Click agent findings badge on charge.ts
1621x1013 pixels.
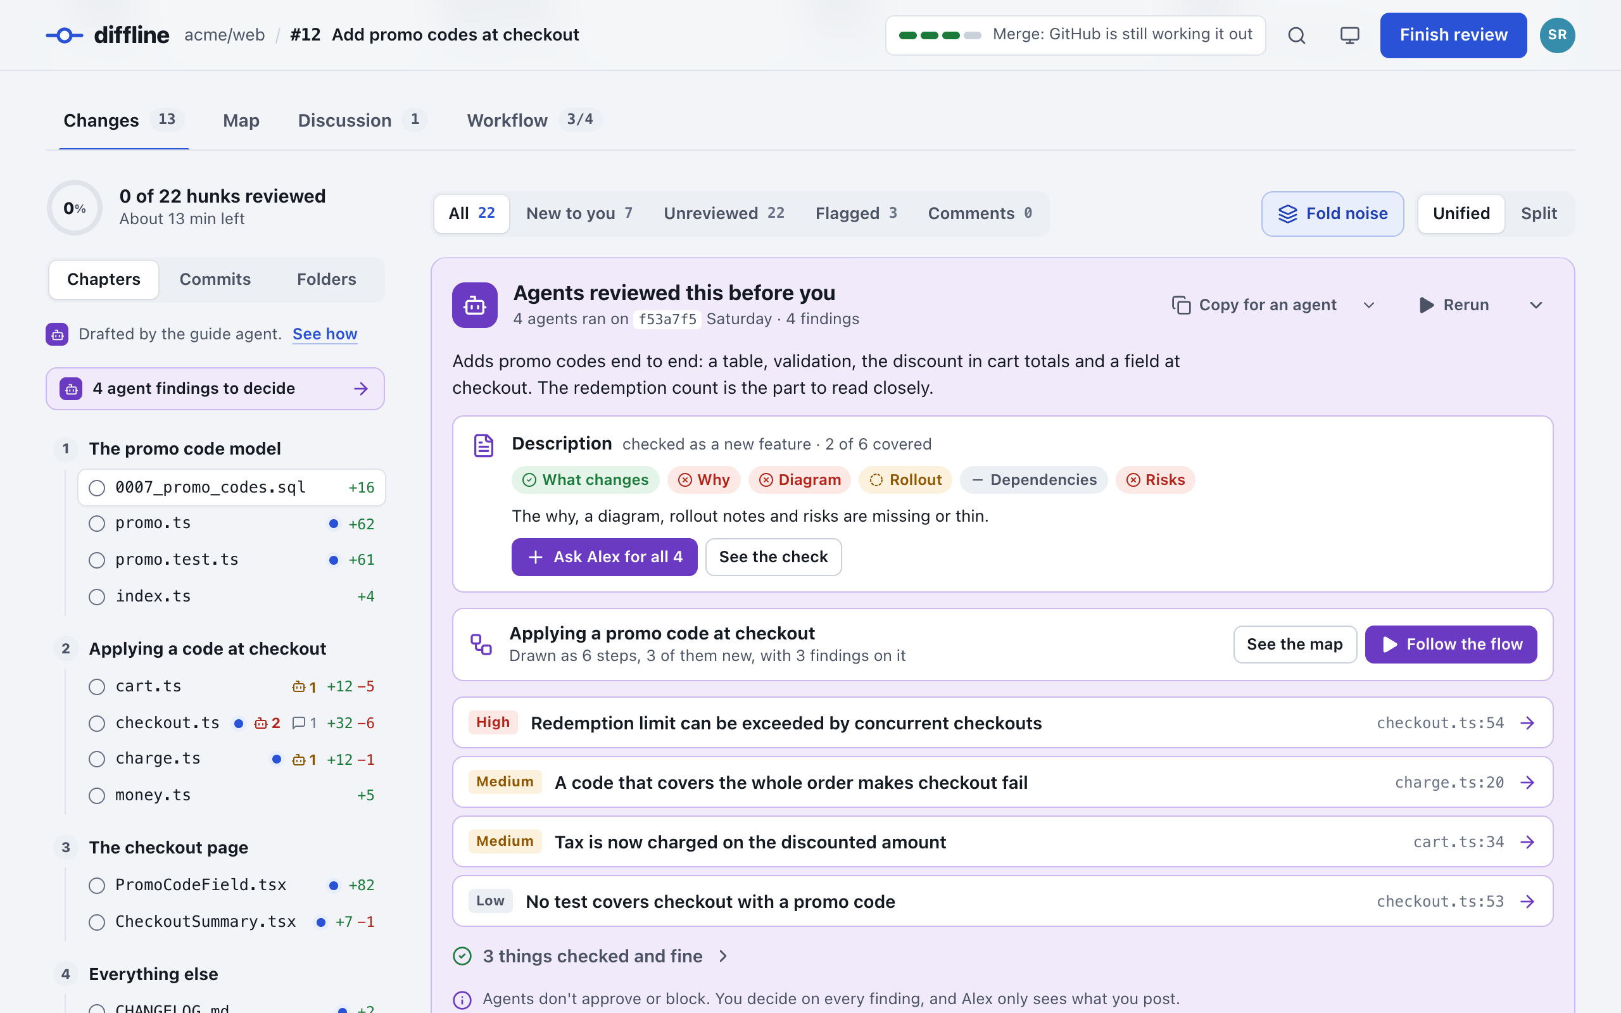click(304, 759)
